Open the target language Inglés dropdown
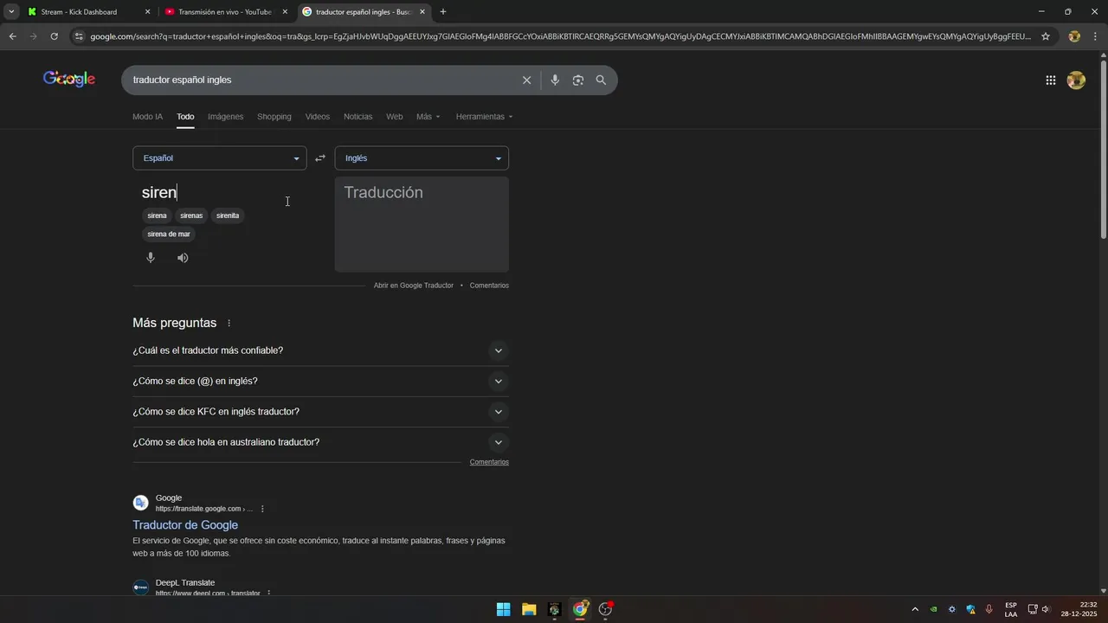The height and width of the screenshot is (623, 1108). pyautogui.click(x=422, y=158)
